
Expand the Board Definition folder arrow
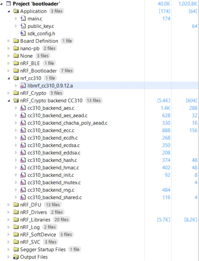pos(8,41)
